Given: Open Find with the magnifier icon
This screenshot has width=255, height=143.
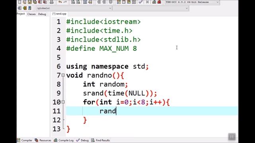Looking at the screenshot, I should [x=73, y=2].
